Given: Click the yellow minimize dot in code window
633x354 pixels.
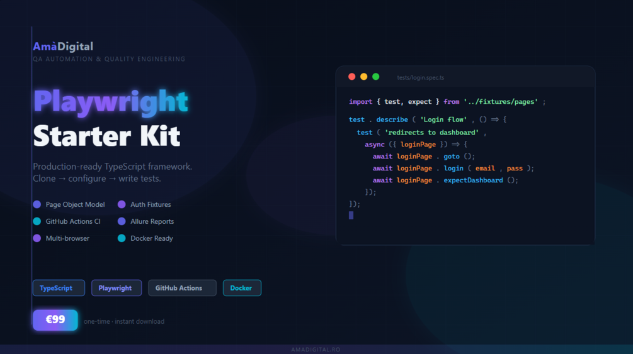Looking at the screenshot, I should tap(363, 77).
